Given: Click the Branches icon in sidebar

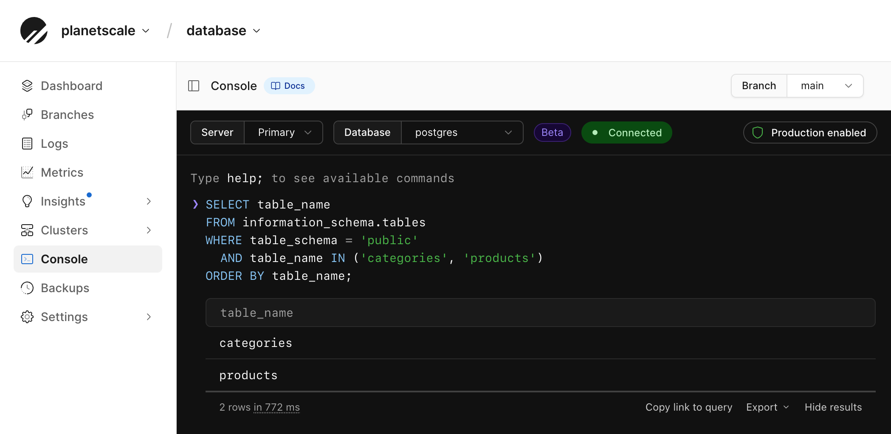Looking at the screenshot, I should point(27,115).
